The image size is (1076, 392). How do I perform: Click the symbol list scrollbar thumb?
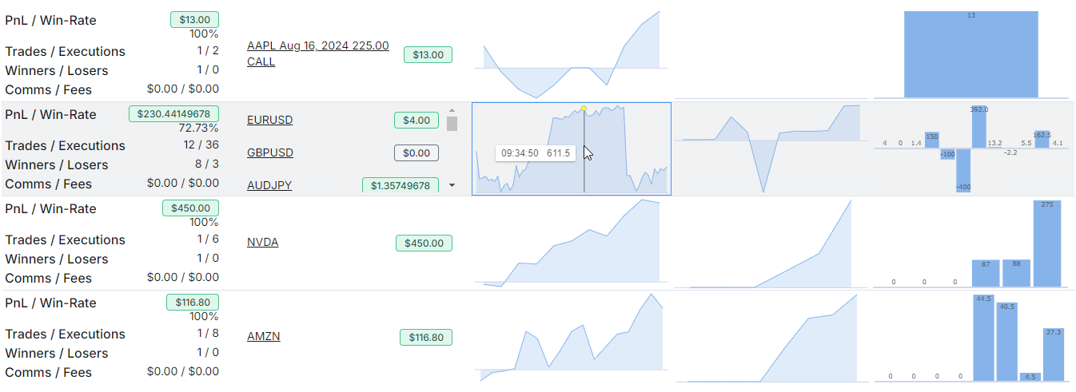(x=452, y=124)
